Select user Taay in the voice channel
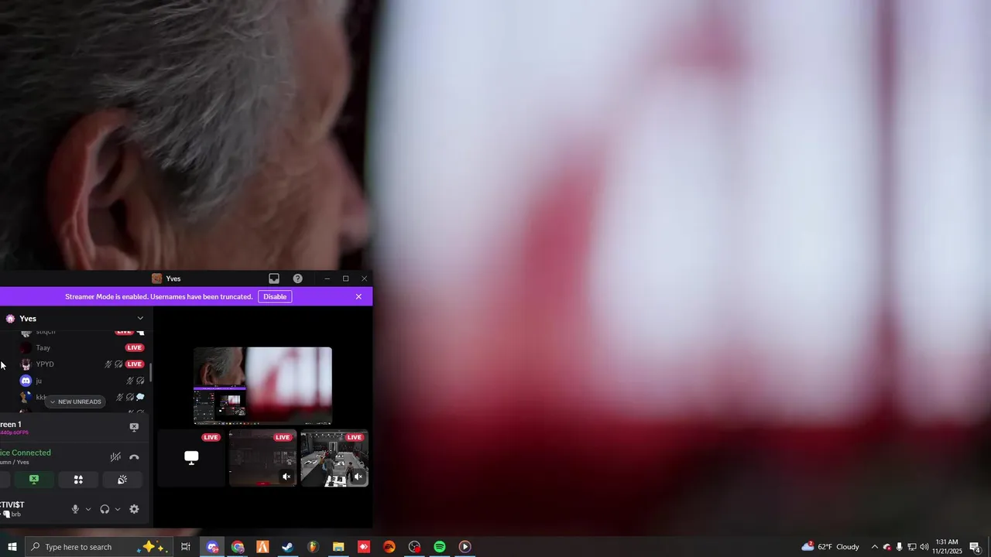The image size is (991, 557). 81,348
